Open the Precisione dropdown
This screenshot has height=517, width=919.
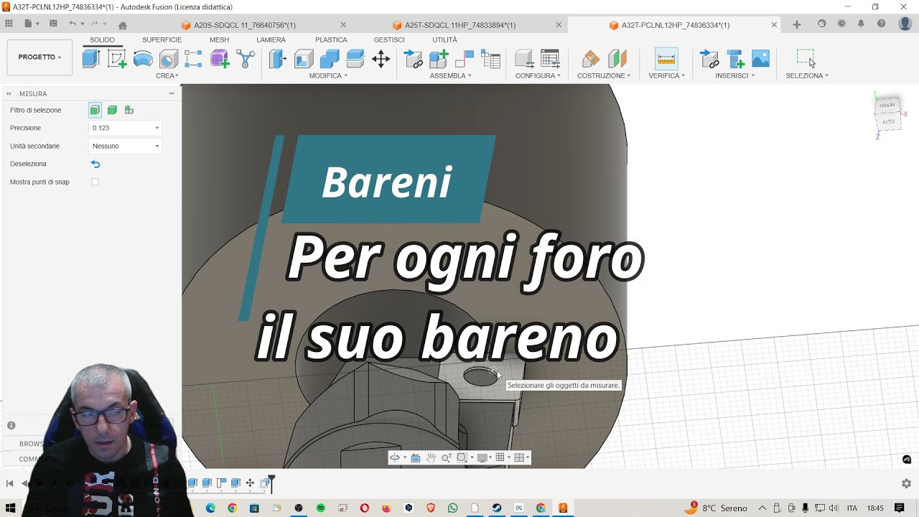tap(126, 128)
